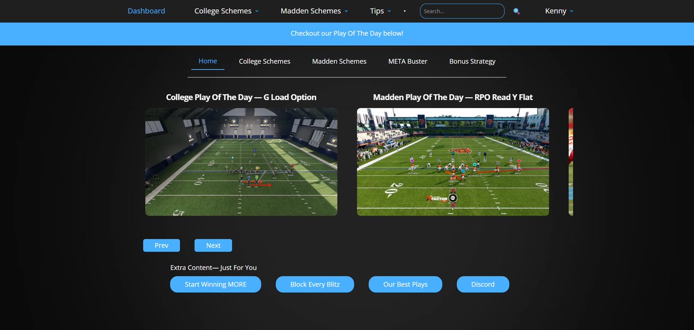The height and width of the screenshot is (330, 694).
Task: Switch to the College Schemes tab
Action: tap(265, 61)
